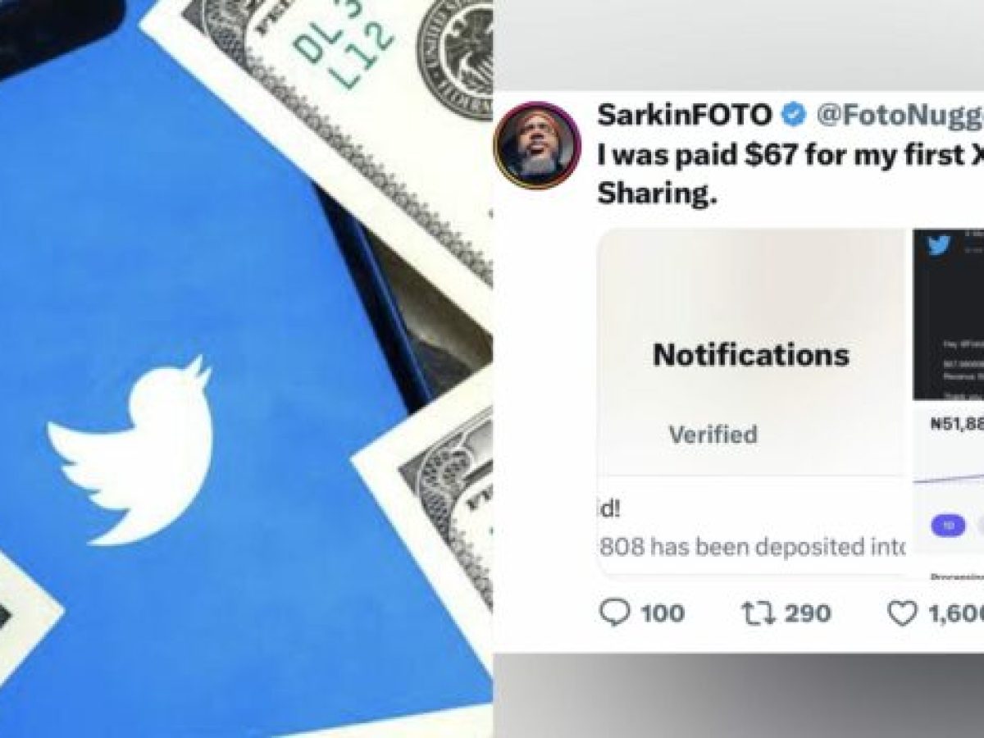Click the small Twitter bird in the dark email screenshot
984x738 pixels.
click(939, 245)
